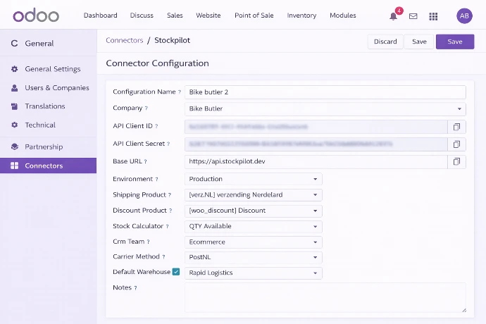The height and width of the screenshot is (324, 486).
Task: Go to Point of Sale menu
Action: [x=254, y=15]
